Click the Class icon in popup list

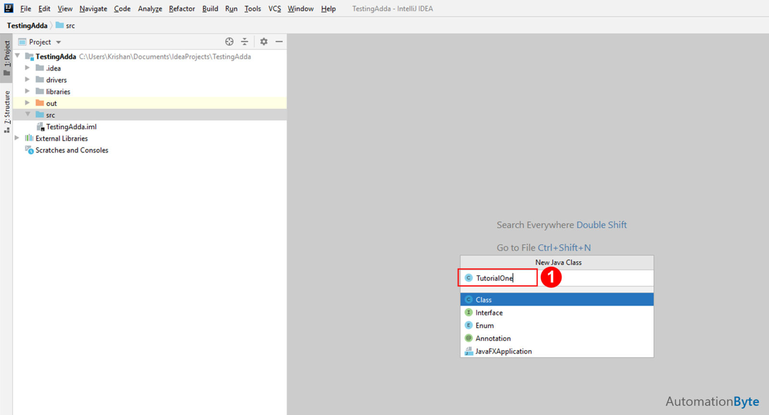coord(469,299)
